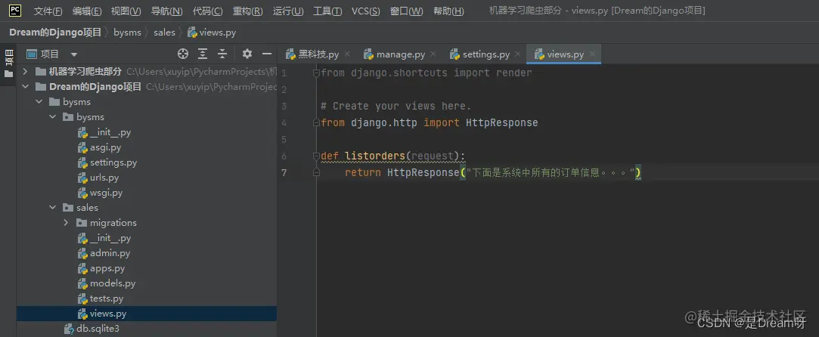Viewport: 819px width, 337px height.
Task: Open the 视图(V) menu
Action: [126, 11]
